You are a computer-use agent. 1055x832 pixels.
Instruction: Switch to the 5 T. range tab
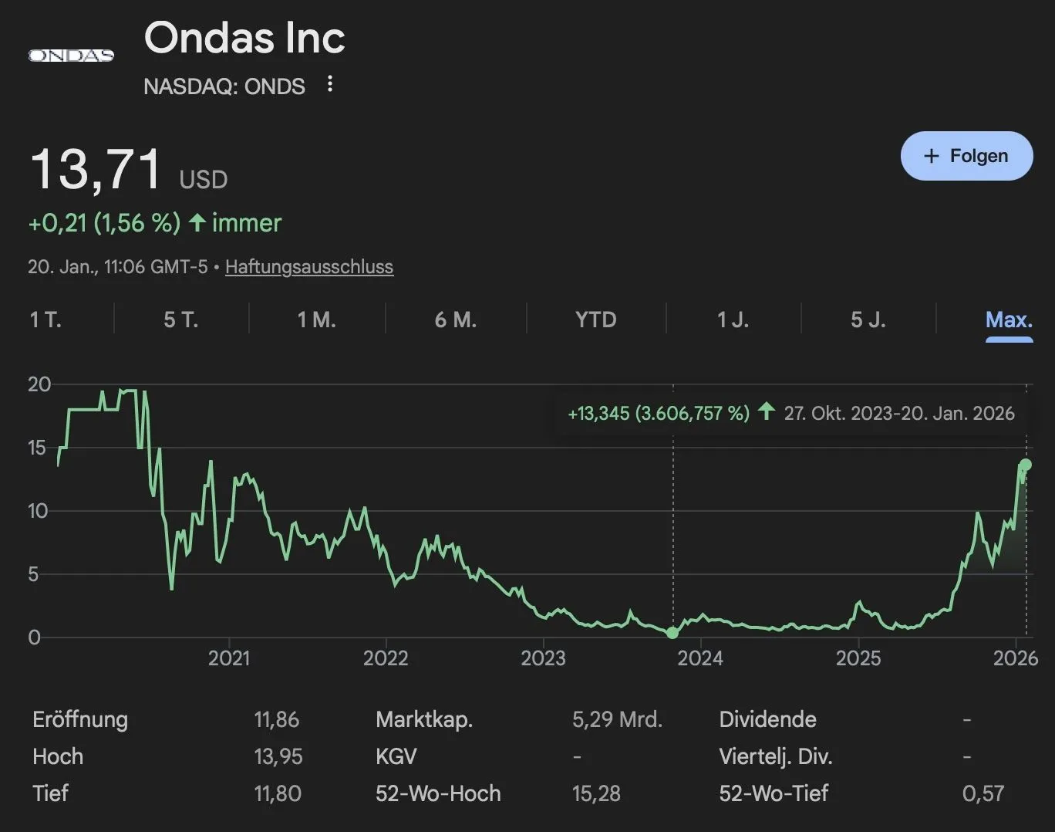[x=181, y=320]
